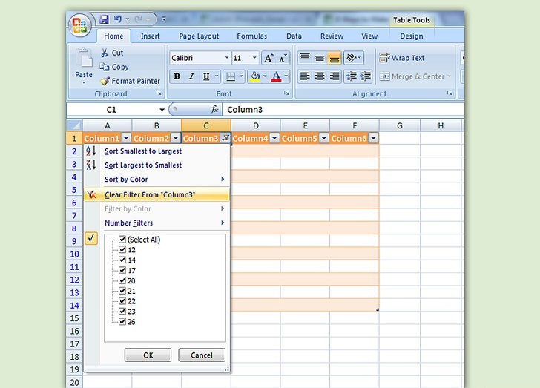
Task: Increase font size with Grow Font
Action: pos(269,58)
